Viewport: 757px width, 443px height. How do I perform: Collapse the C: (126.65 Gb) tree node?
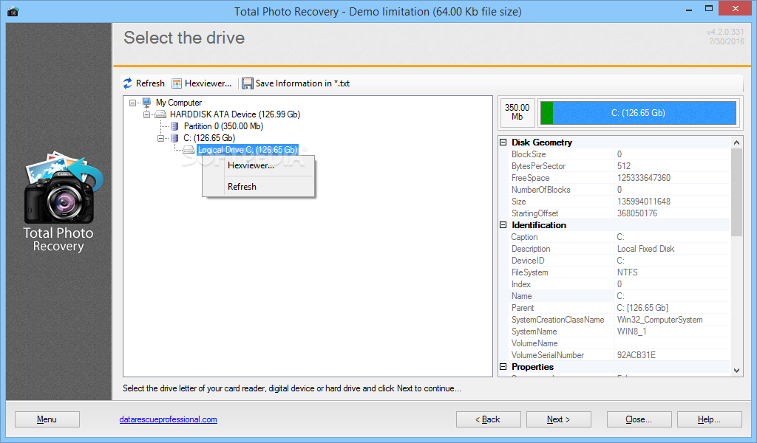pos(160,138)
